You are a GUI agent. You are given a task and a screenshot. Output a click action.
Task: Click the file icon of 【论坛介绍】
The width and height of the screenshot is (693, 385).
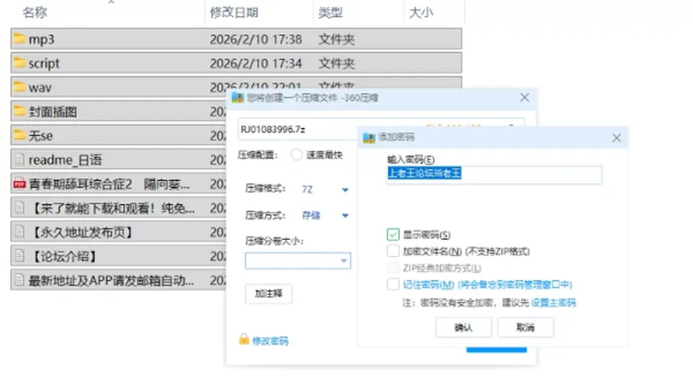click(19, 256)
